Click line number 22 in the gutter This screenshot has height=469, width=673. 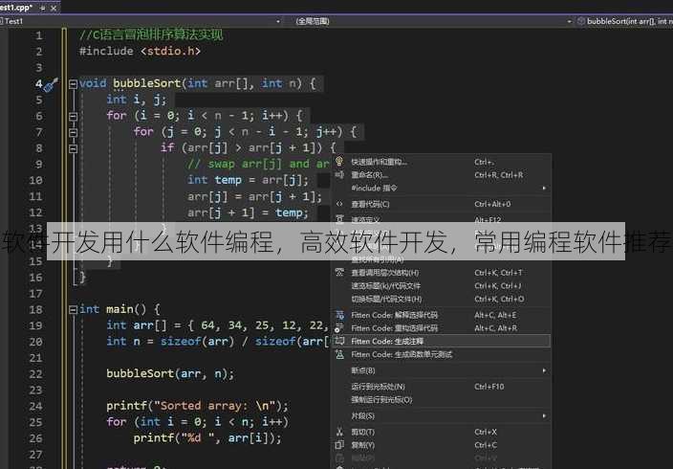35,374
